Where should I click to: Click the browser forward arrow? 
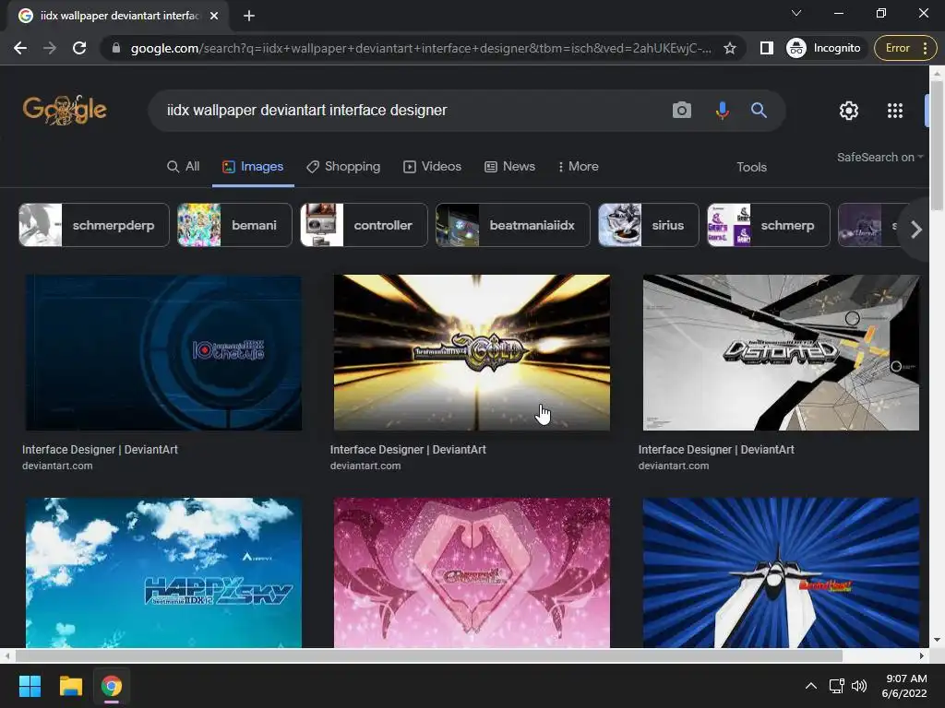pos(50,48)
